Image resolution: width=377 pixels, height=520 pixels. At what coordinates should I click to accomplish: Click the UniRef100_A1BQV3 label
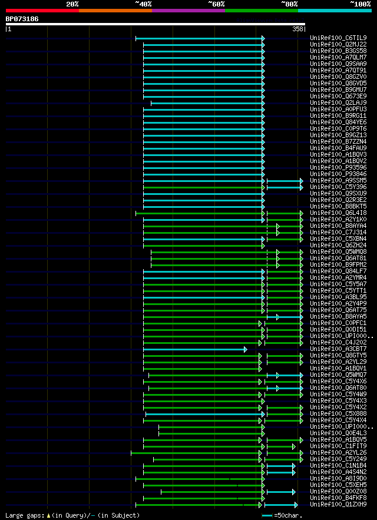point(338,155)
